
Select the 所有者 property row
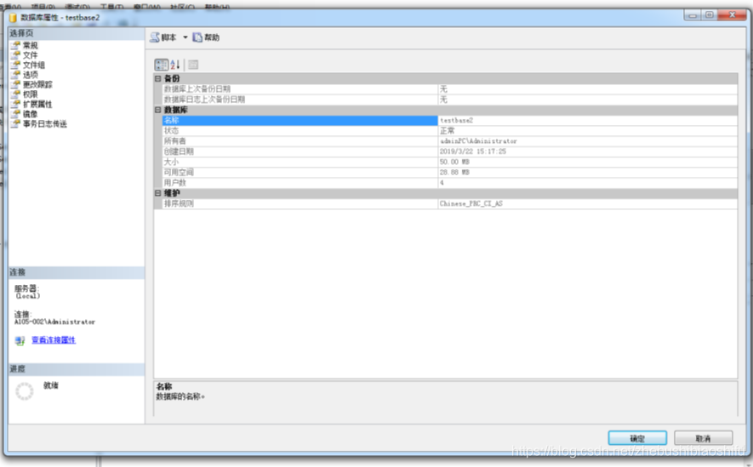[x=449, y=141]
